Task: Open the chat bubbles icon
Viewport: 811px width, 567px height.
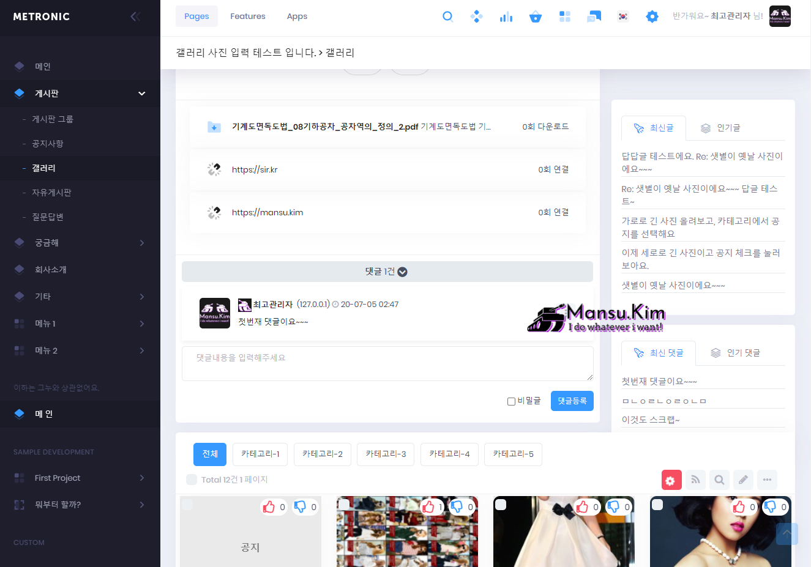Action: pyautogui.click(x=594, y=17)
